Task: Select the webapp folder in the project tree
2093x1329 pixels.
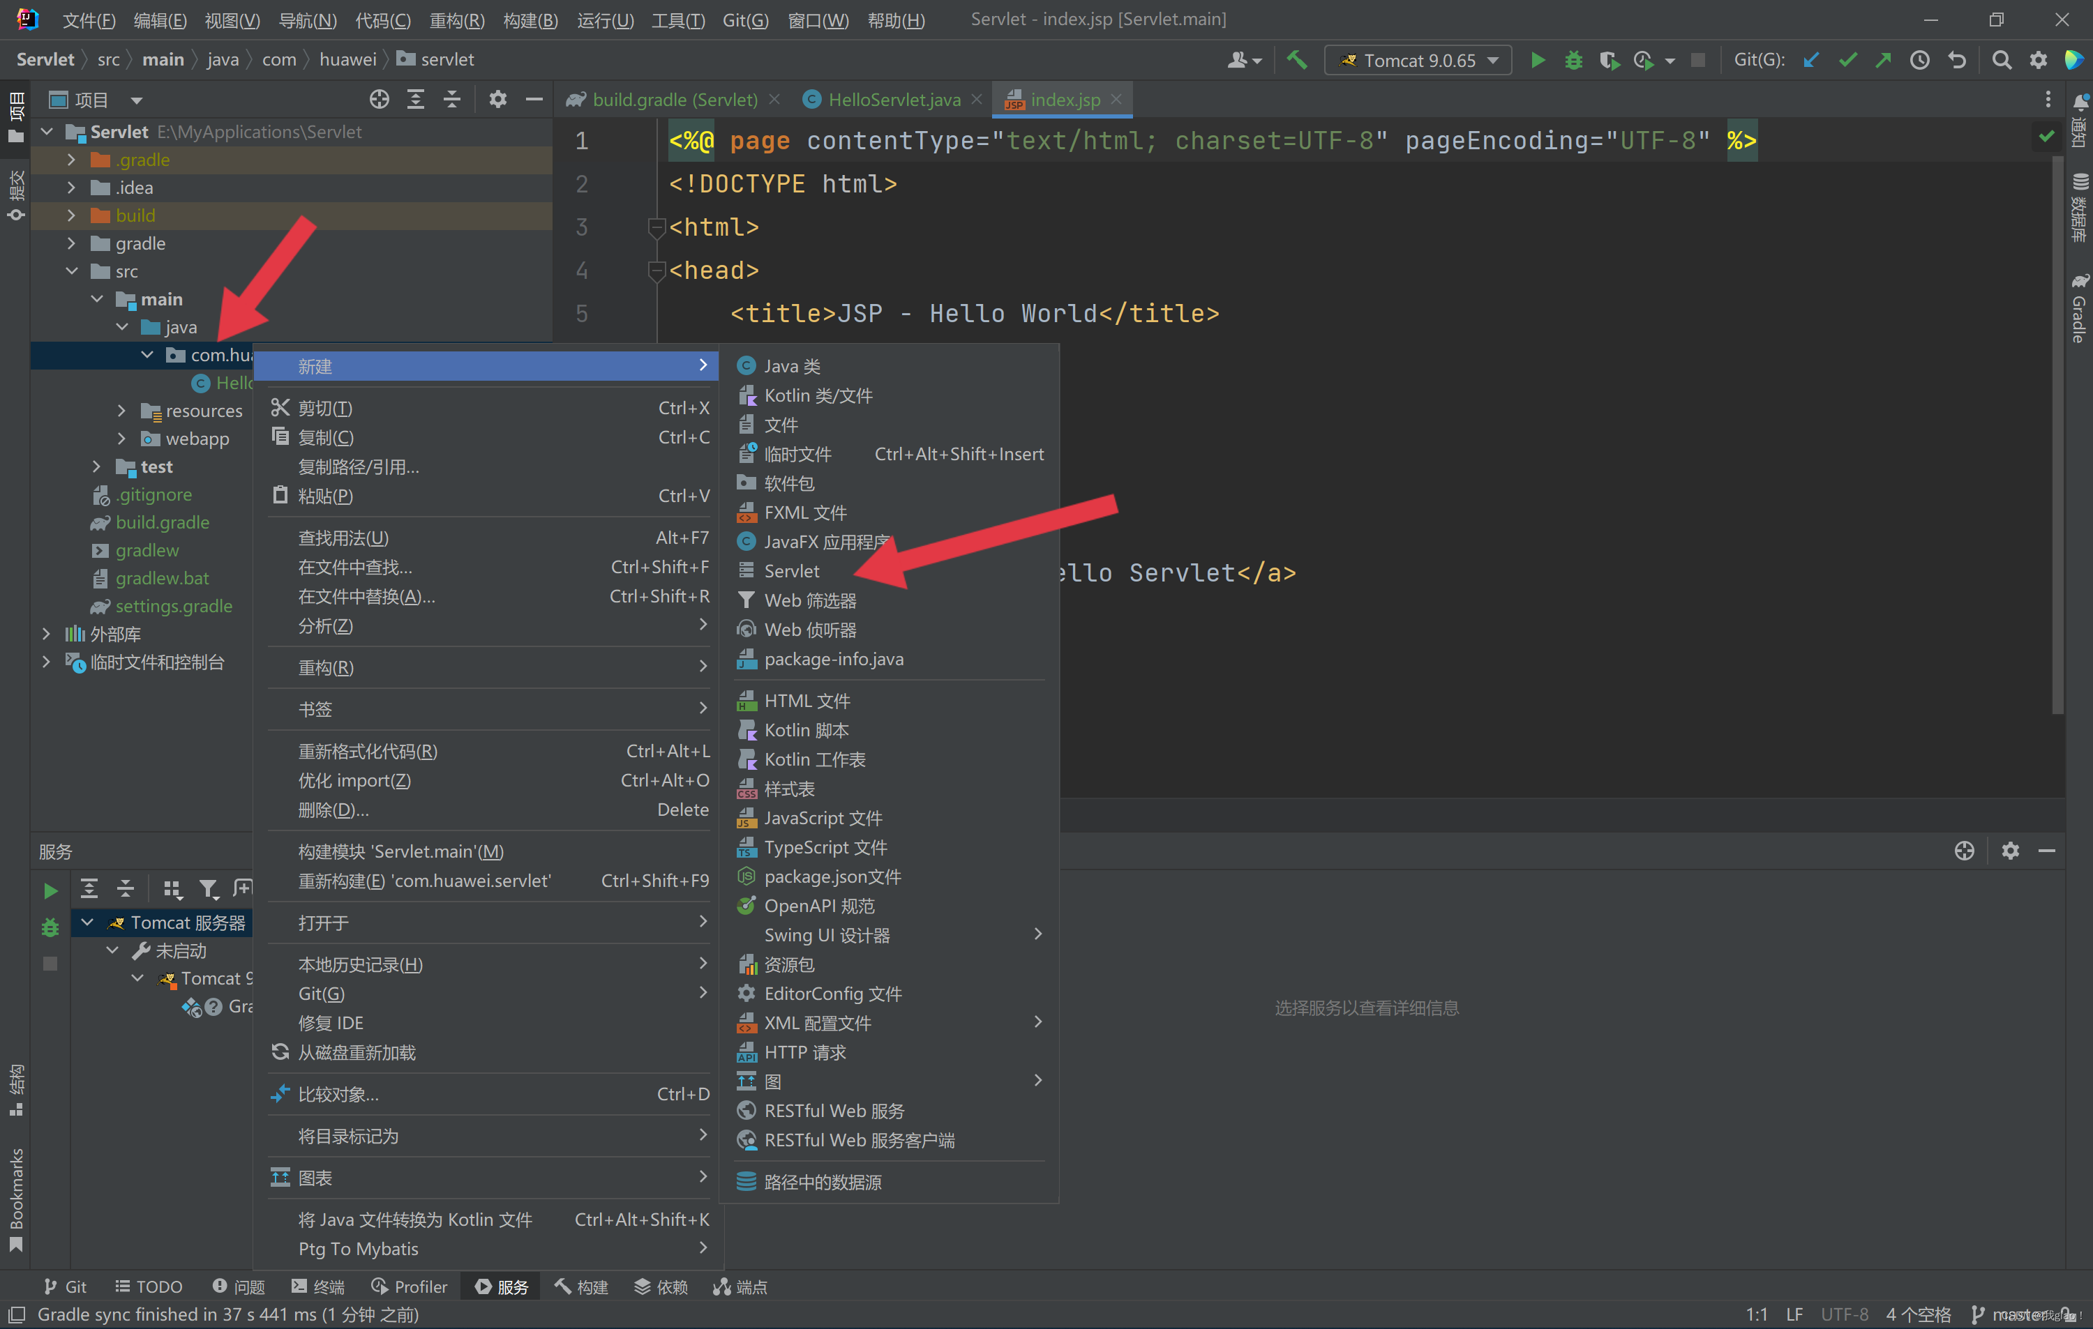Action: click(x=197, y=439)
